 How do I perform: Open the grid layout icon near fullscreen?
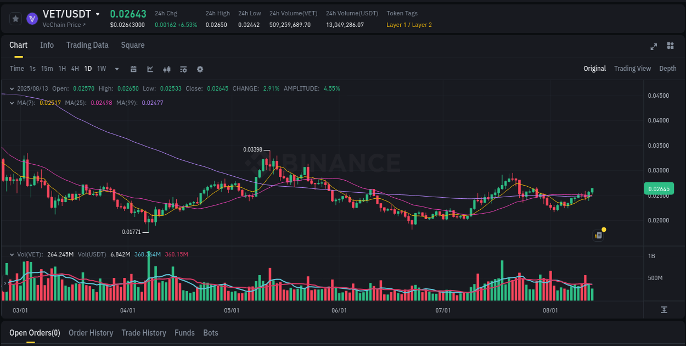(670, 47)
